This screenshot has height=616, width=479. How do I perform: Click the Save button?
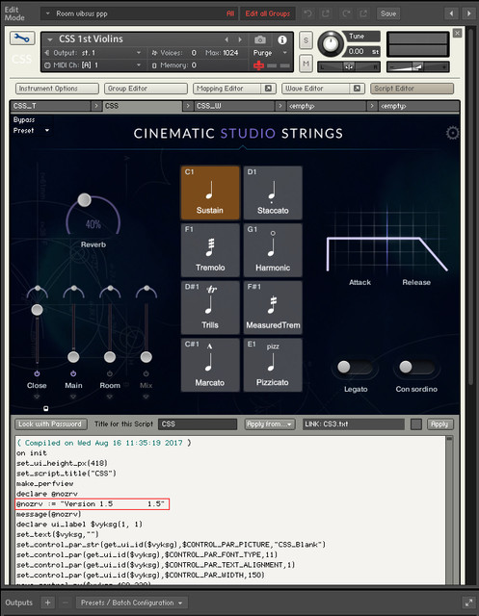click(388, 13)
